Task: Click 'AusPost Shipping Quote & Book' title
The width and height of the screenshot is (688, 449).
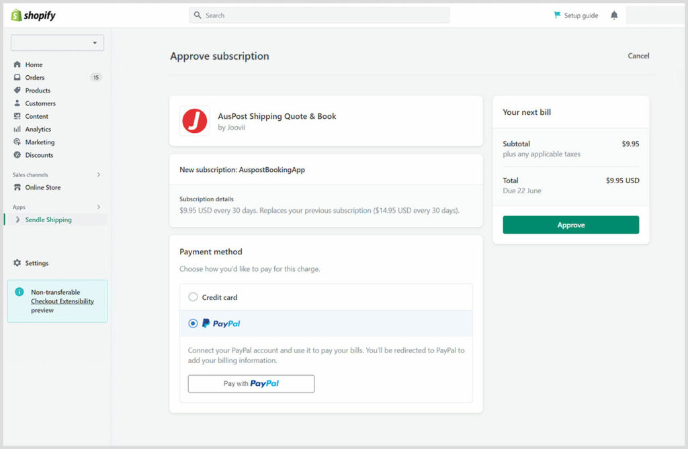Action: tap(277, 116)
